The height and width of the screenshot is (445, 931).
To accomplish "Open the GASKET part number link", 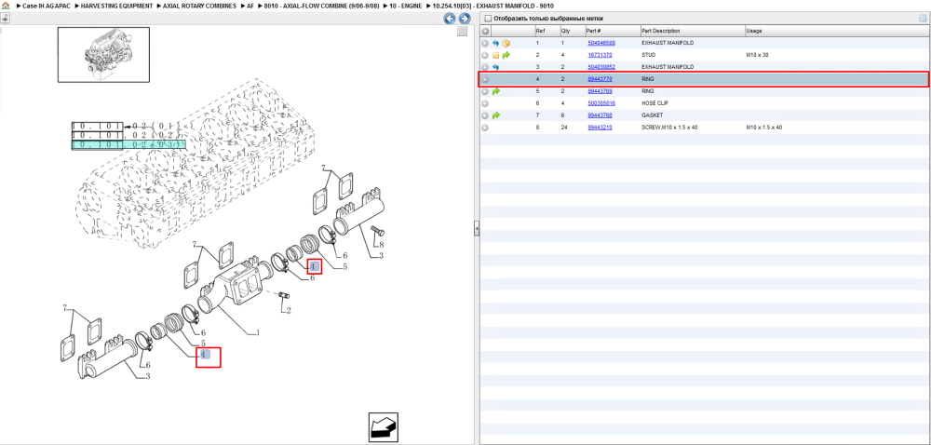I will click(600, 115).
